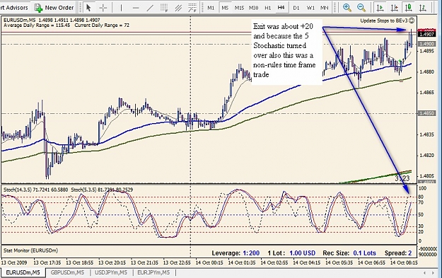Open the Expert Advisors toolbar button
The height and width of the screenshot is (278, 442).
click(14, 8)
